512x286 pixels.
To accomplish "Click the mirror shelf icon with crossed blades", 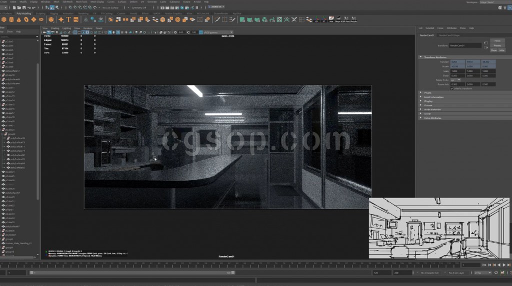I will click(x=294, y=20).
